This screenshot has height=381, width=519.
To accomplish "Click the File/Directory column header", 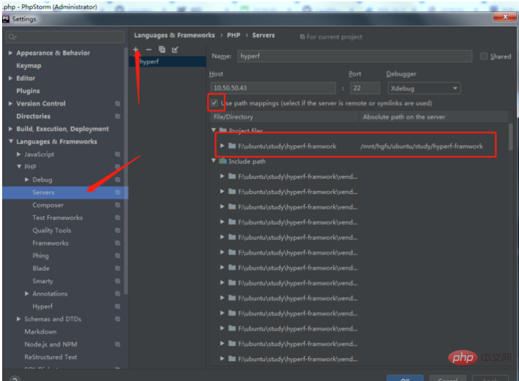I will tap(285, 117).
